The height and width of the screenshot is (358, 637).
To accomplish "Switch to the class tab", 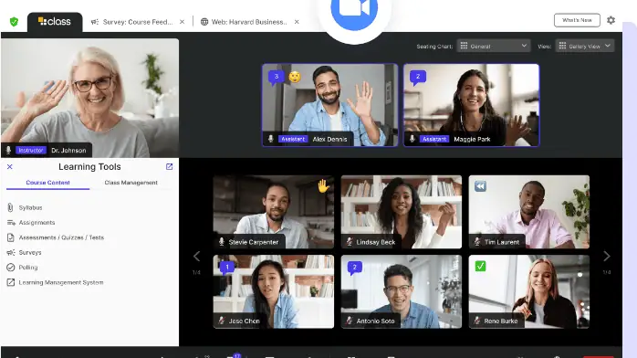I will [x=55, y=22].
